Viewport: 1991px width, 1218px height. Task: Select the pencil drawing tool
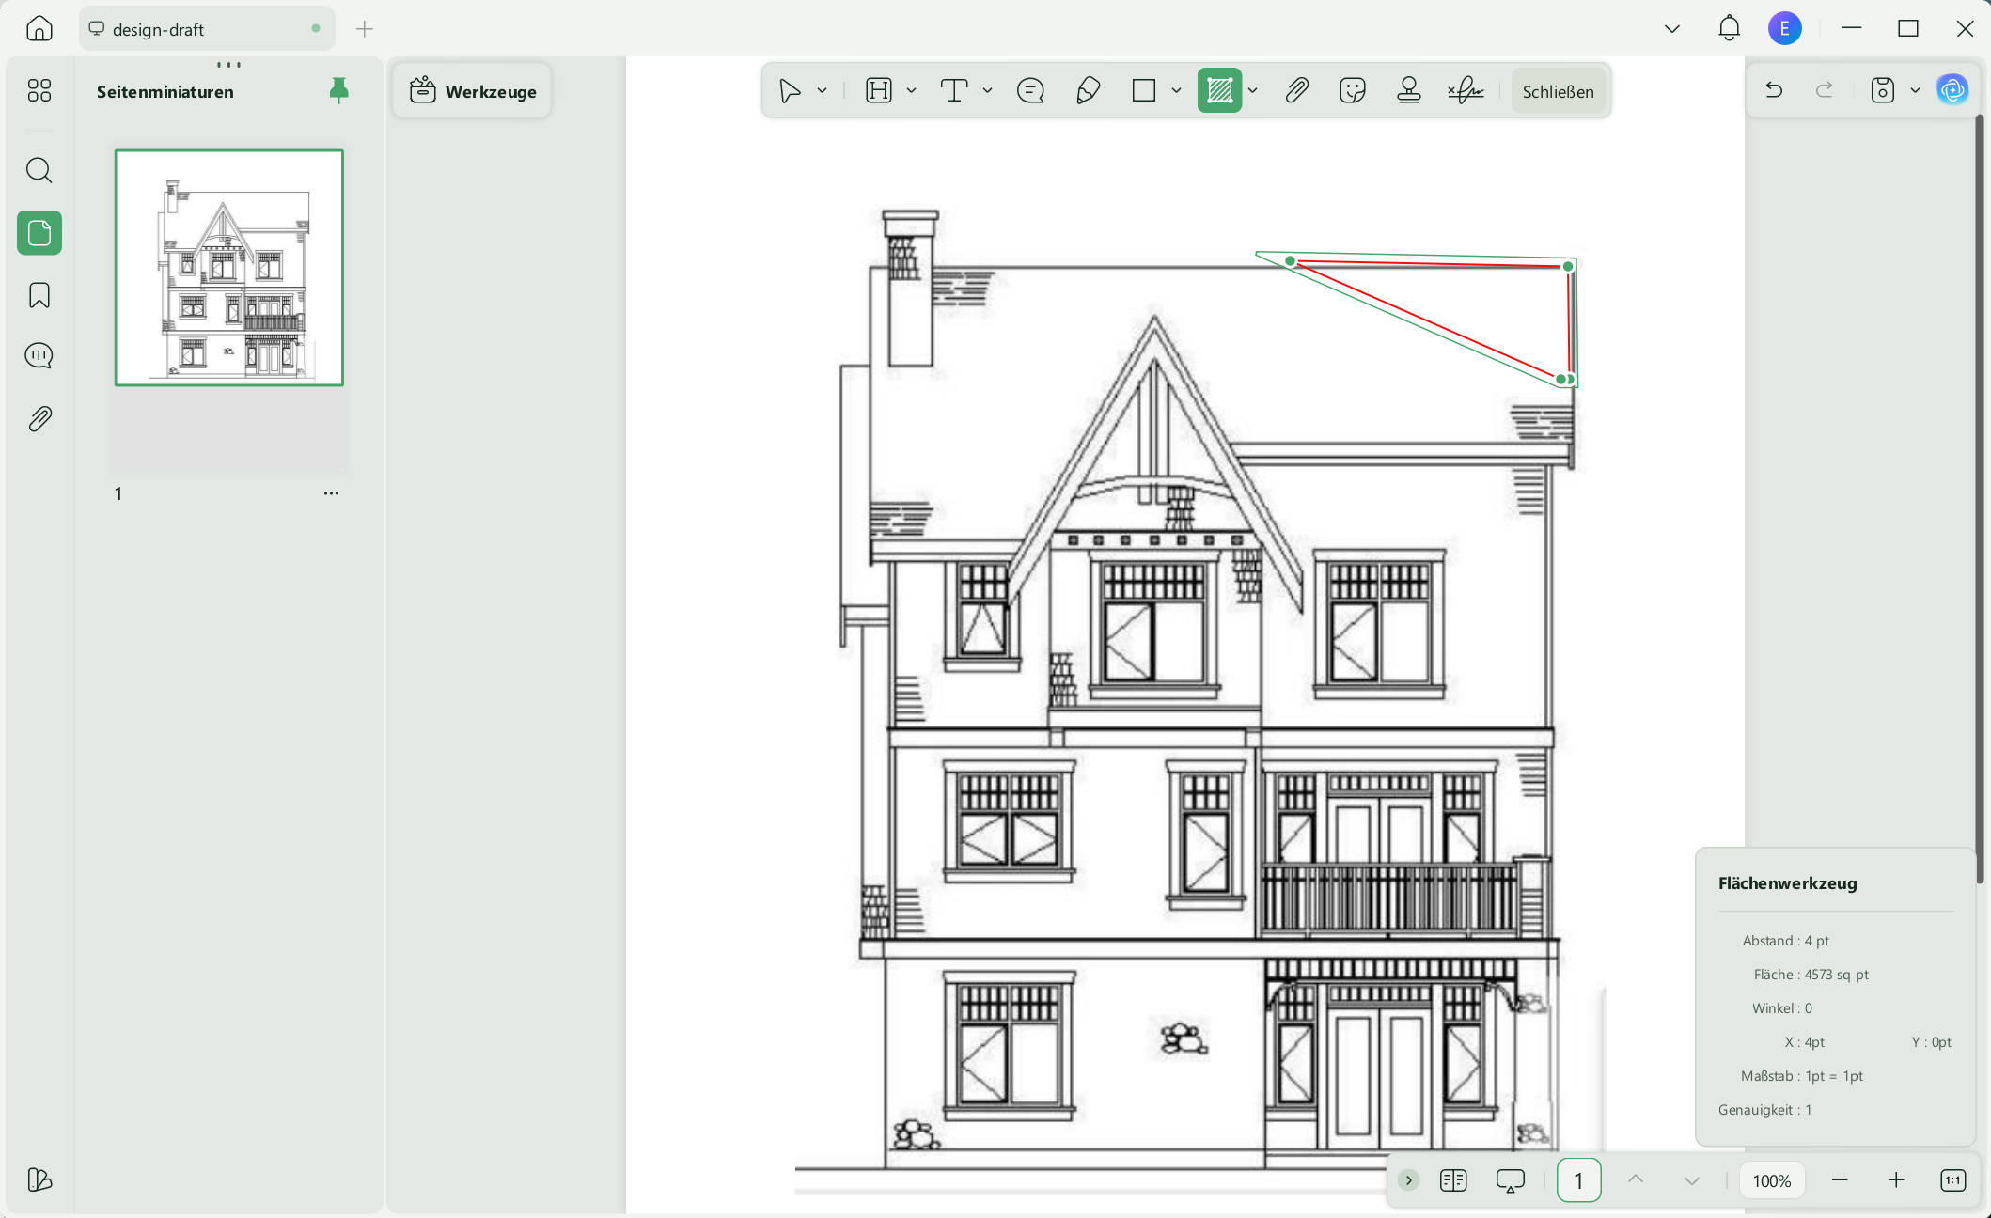[1088, 91]
